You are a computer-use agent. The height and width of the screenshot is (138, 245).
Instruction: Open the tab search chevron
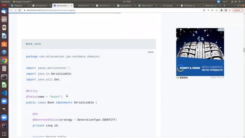(x=234, y=5)
